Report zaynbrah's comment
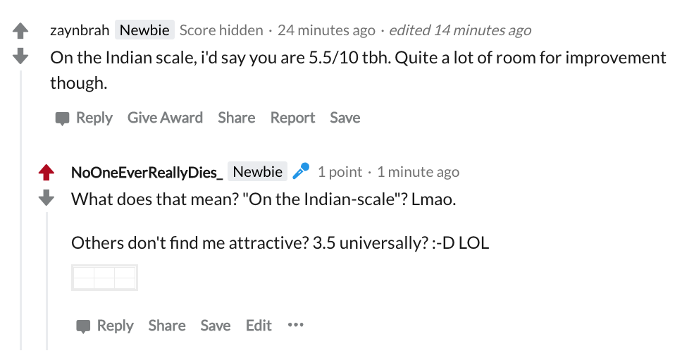The image size is (694, 358). click(x=292, y=118)
